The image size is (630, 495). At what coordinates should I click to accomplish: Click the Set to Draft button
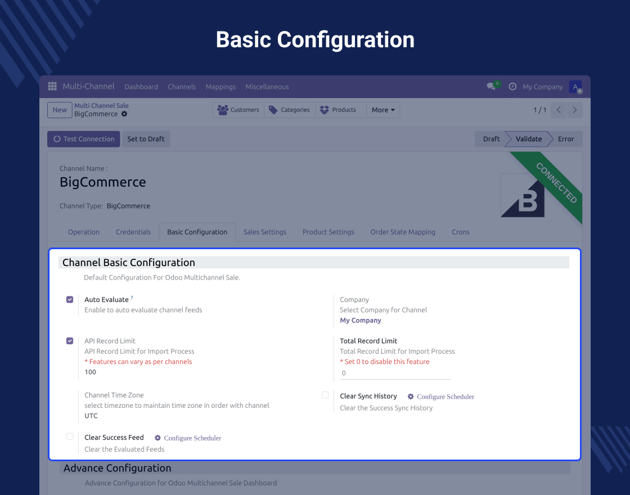pos(146,139)
